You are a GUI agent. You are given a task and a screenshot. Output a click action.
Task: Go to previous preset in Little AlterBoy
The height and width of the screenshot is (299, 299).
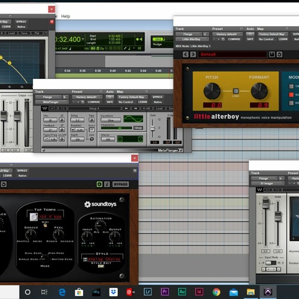(x=185, y=54)
